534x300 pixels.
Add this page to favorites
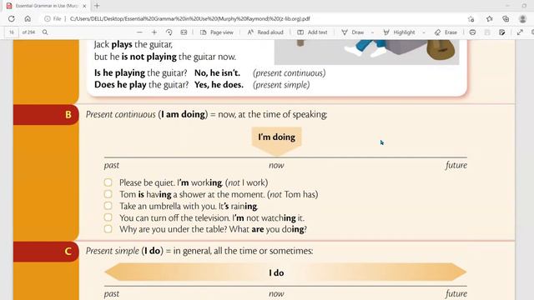(x=471, y=19)
